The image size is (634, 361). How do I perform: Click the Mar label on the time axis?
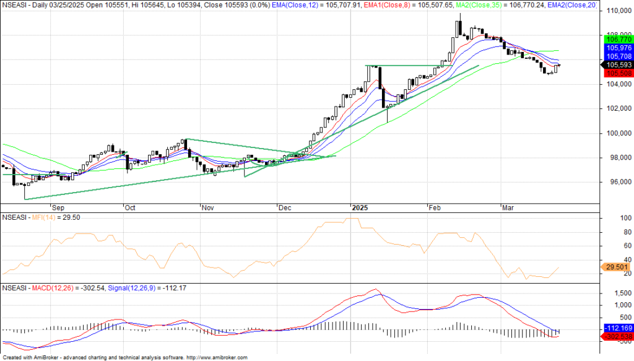pyautogui.click(x=508, y=208)
